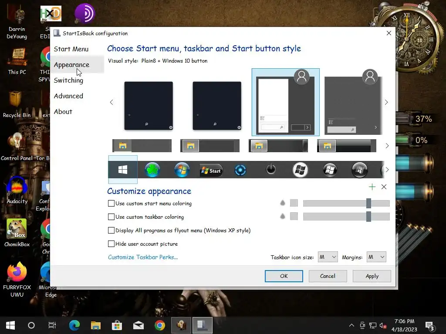Click the start menu color swatch
The image size is (446, 334).
click(294, 203)
